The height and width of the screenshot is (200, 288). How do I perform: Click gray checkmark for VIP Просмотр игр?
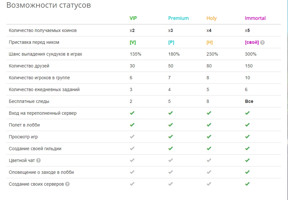click(x=132, y=136)
